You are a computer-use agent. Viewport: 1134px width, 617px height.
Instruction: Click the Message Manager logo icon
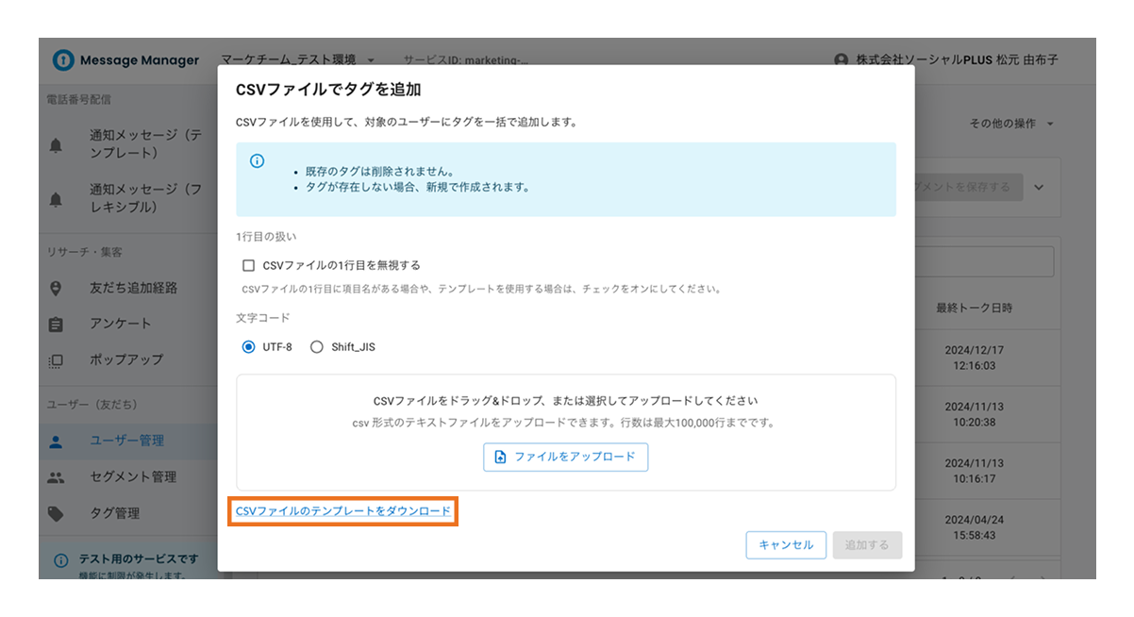[62, 59]
